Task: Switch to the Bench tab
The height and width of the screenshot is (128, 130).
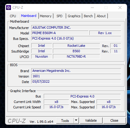Action: 88,16
